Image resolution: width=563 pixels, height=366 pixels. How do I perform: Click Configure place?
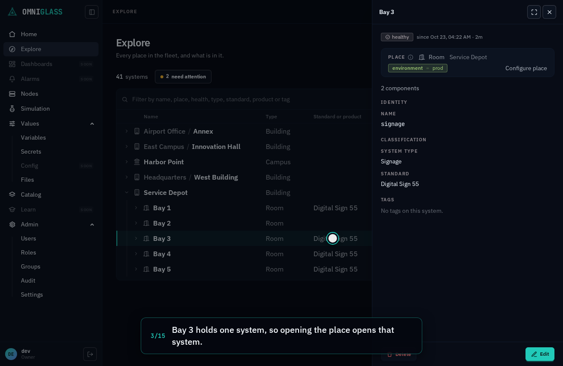(526, 68)
